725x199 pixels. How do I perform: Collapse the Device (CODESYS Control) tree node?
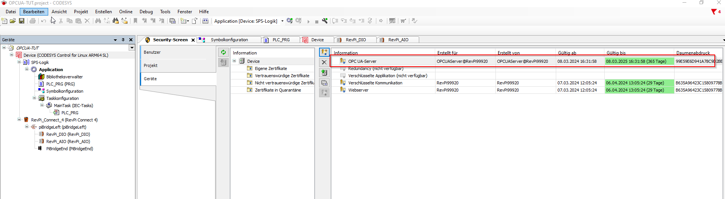12,55
